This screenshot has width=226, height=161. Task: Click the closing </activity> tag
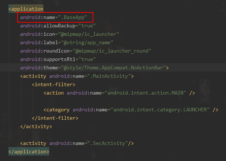tap(36, 126)
